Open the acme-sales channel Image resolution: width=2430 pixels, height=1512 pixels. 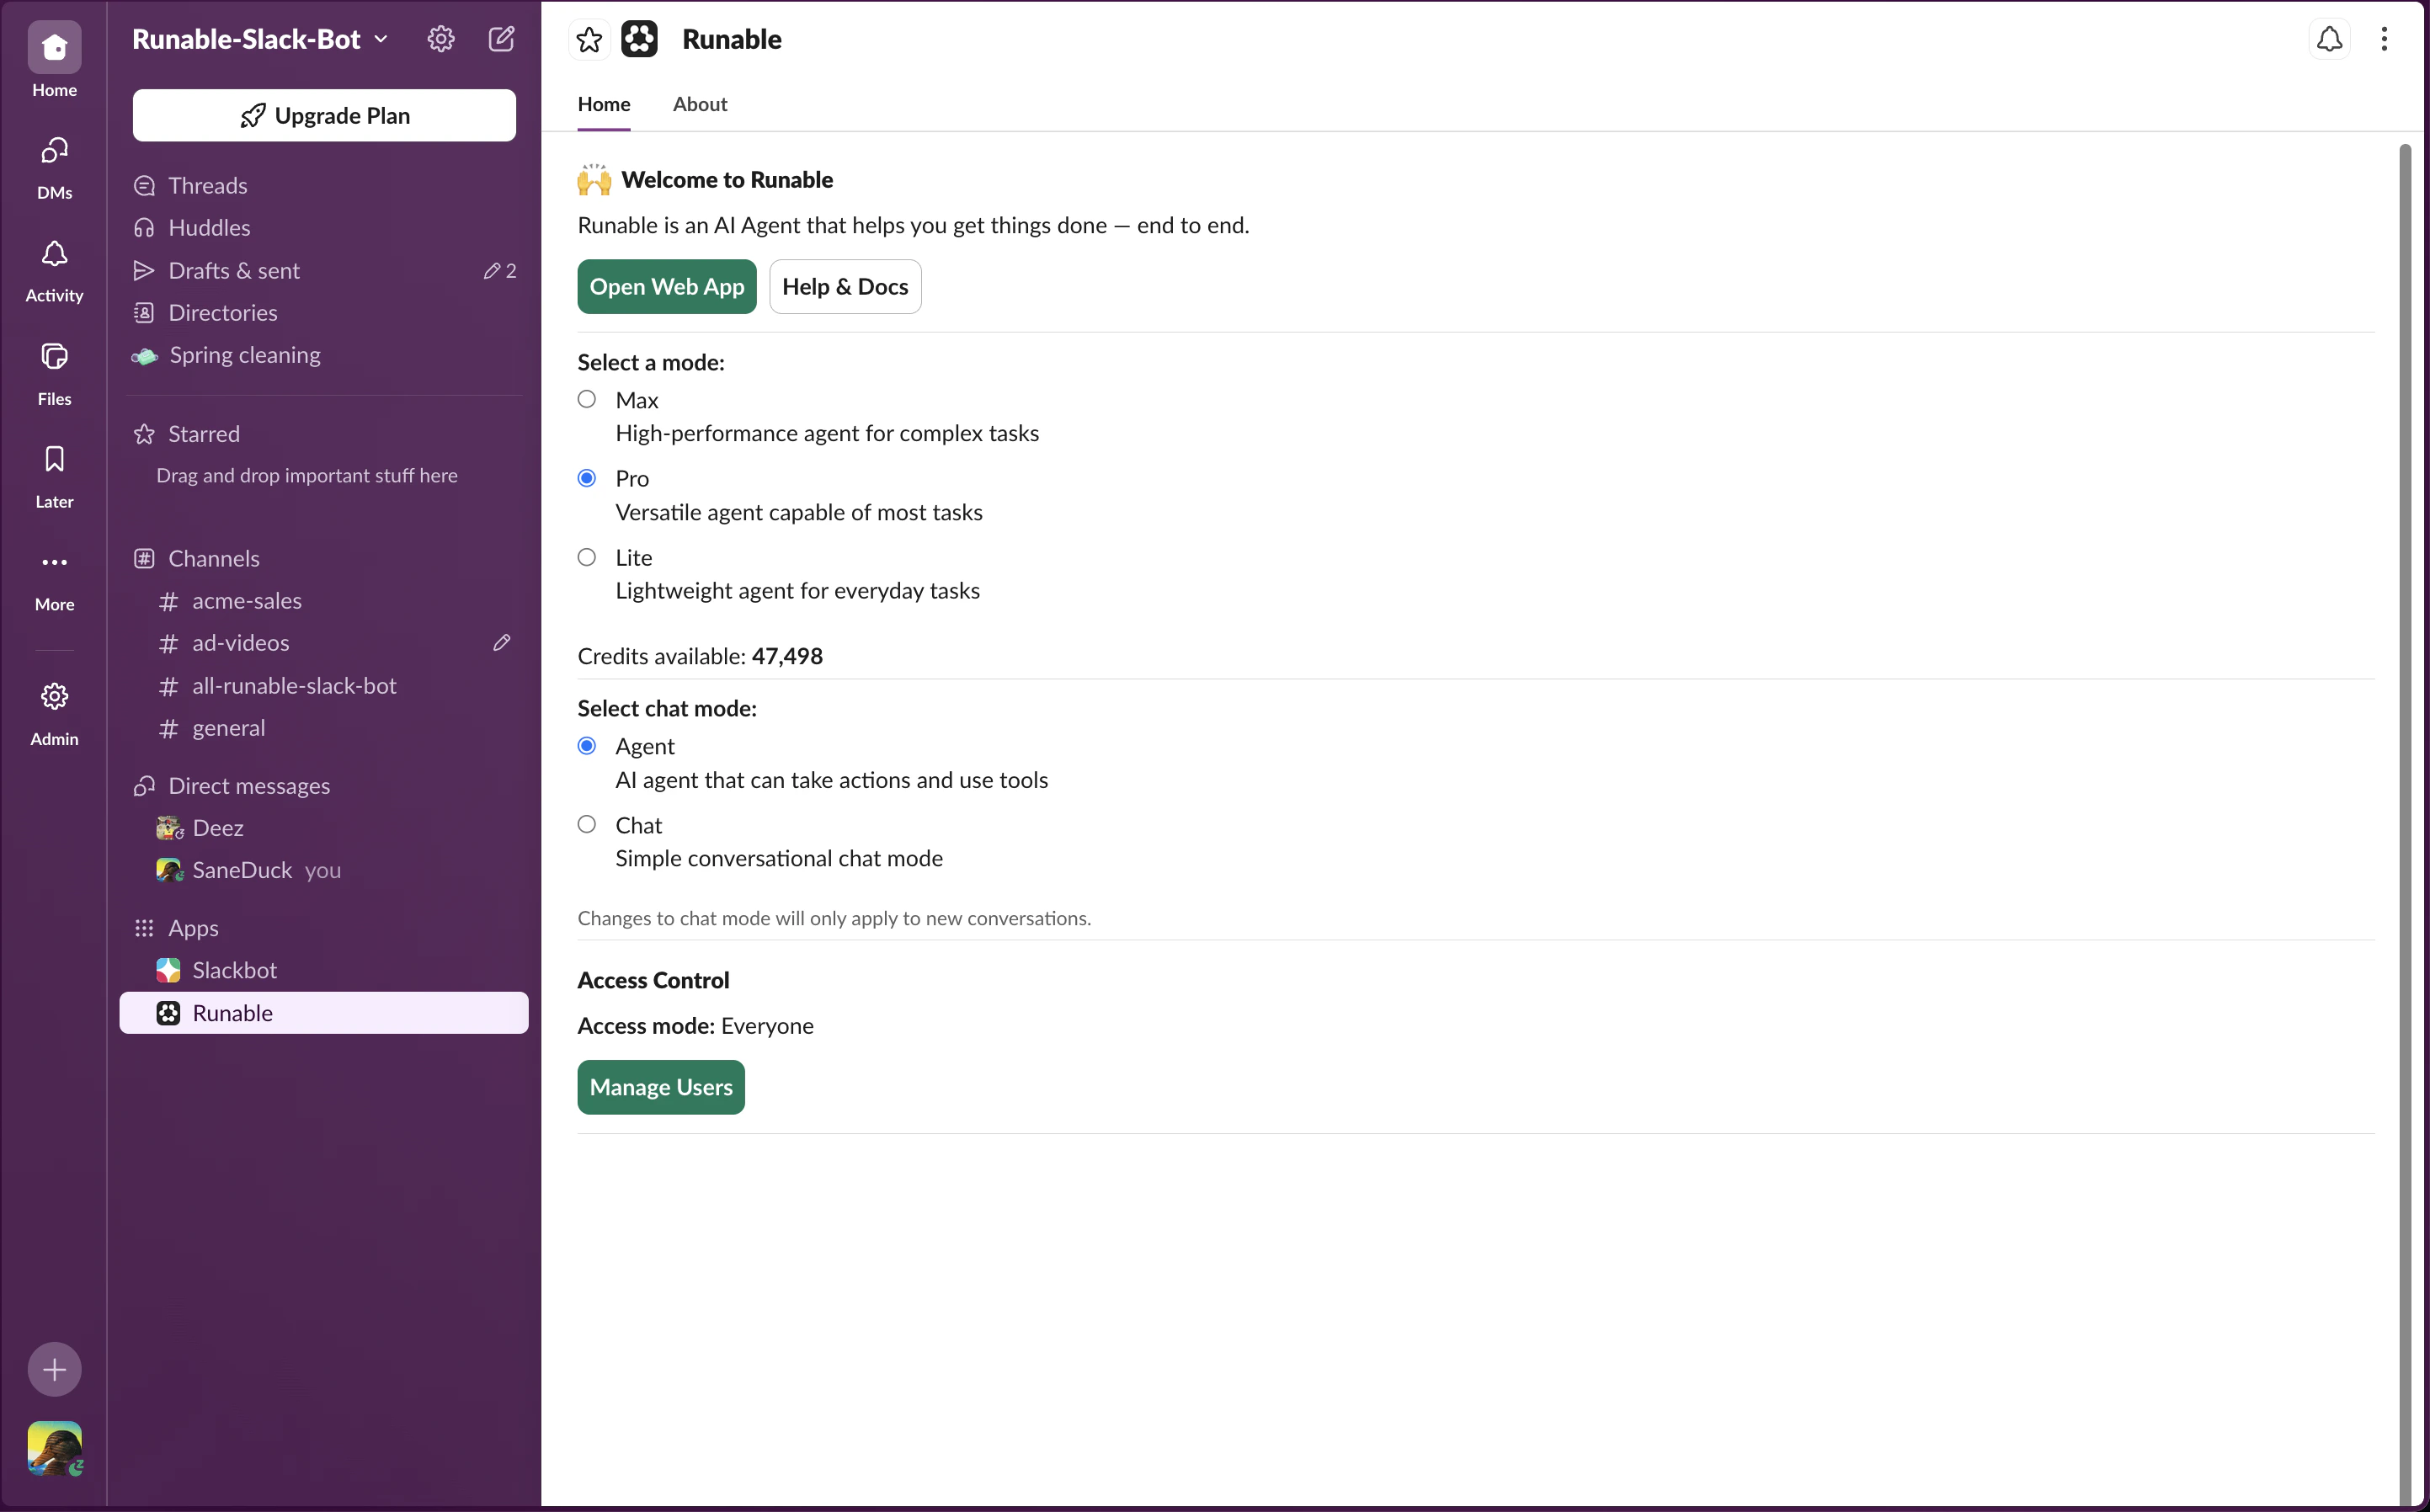324,601
